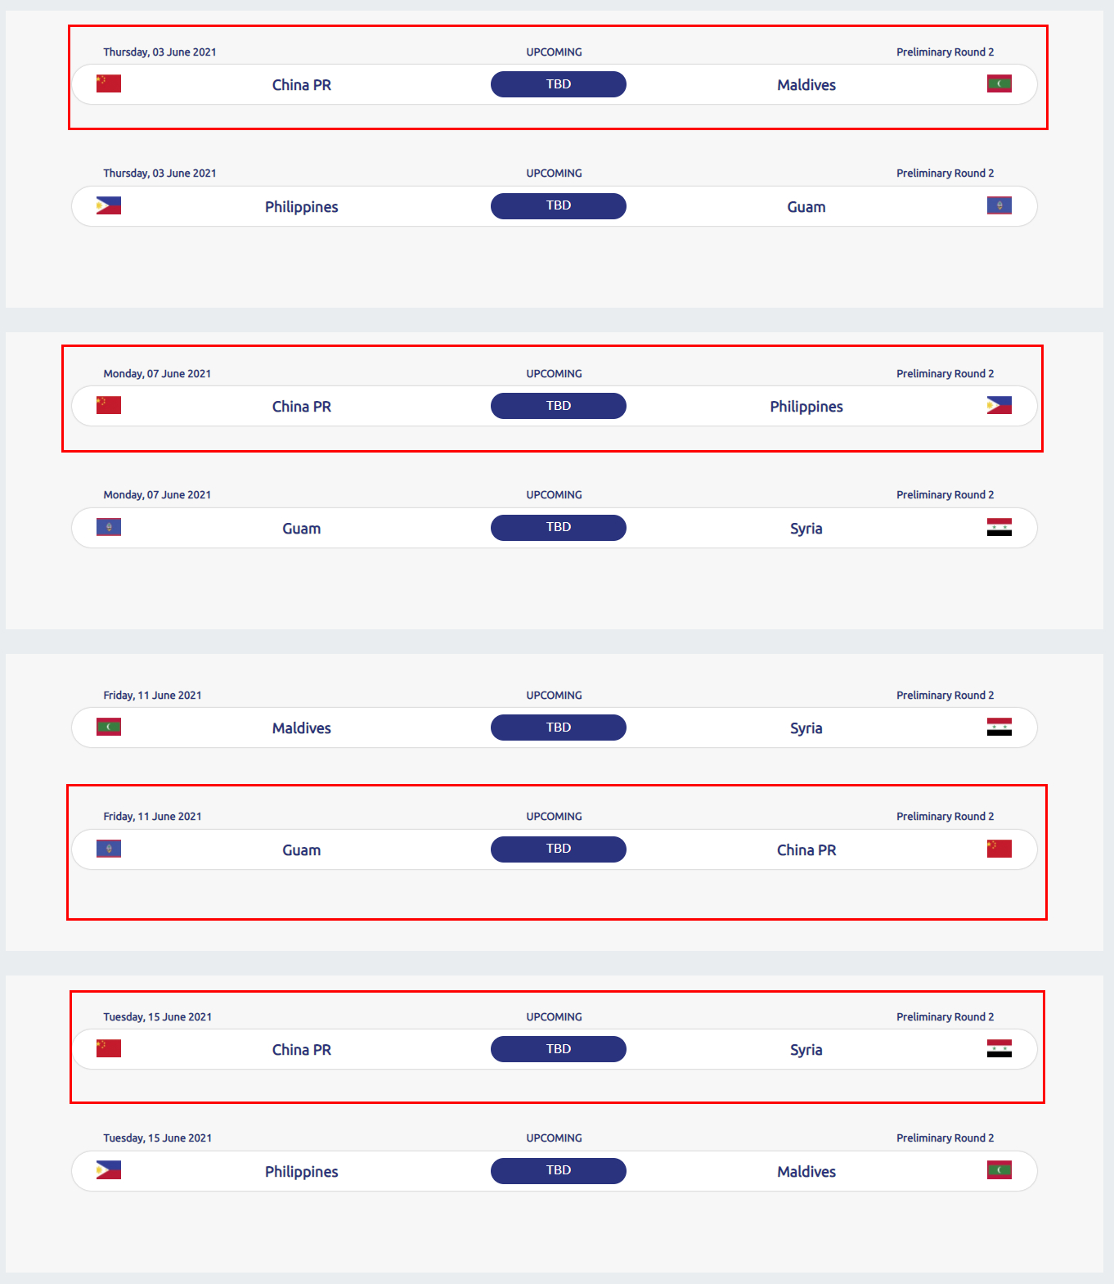The width and height of the screenshot is (1114, 1284).
Task: Open Syria team name in China PR vs Syria
Action: [x=806, y=1050]
